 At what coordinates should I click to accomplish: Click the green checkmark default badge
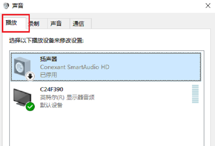point(30,106)
